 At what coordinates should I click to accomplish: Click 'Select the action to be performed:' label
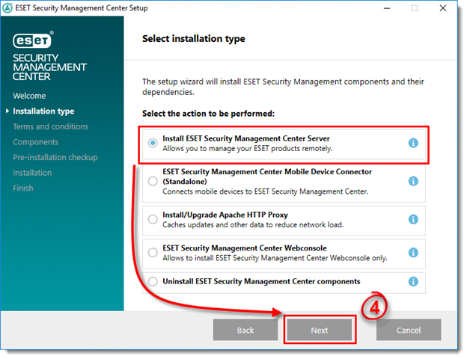pos(208,114)
